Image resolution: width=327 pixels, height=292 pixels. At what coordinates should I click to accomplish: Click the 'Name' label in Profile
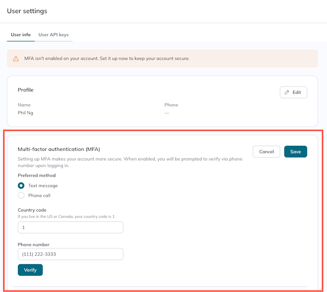click(x=24, y=105)
